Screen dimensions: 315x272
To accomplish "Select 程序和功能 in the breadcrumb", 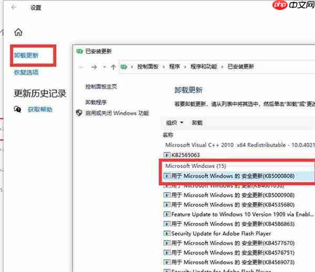I will [x=204, y=67].
